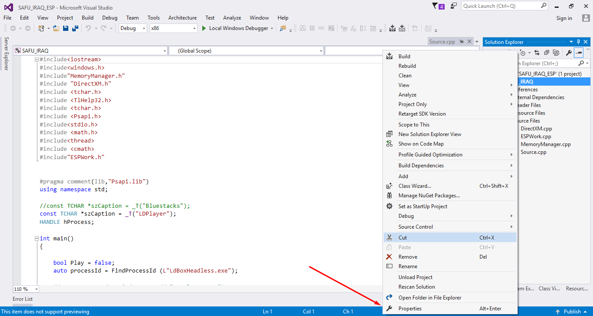This screenshot has width=593, height=316.
Task: Click Publish in the status bar
Action: (x=572, y=312)
